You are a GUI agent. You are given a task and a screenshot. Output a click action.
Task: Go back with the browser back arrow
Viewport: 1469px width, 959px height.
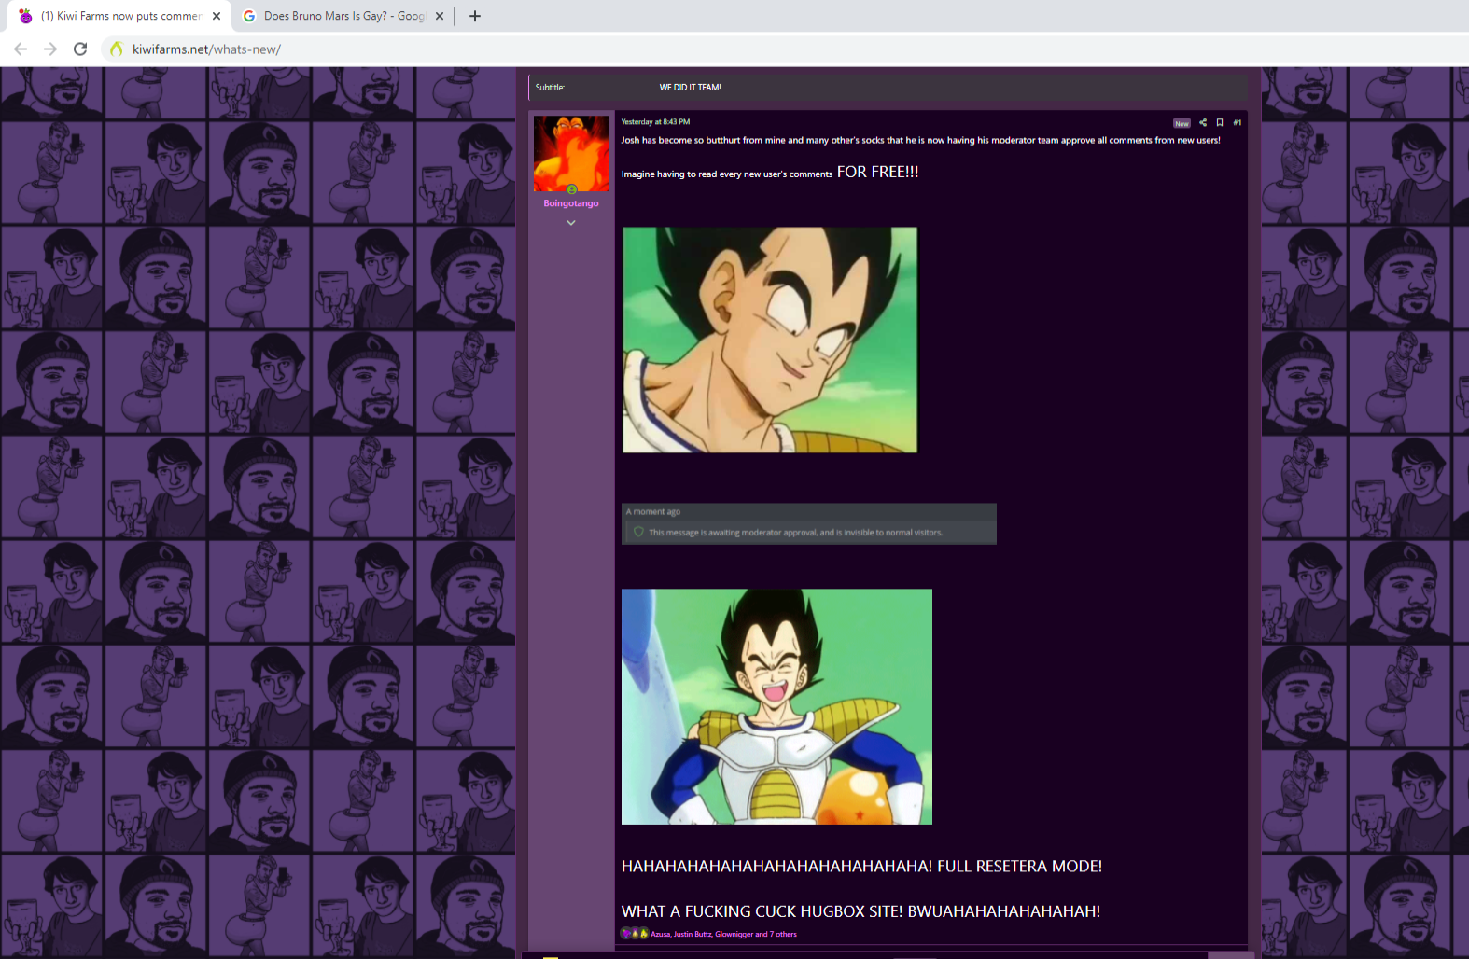click(x=21, y=49)
